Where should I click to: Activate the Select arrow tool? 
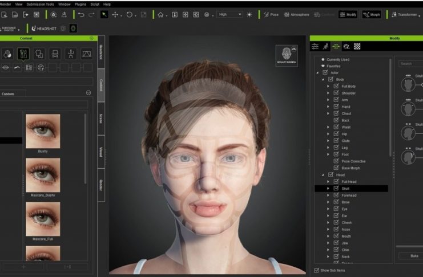(x=104, y=15)
